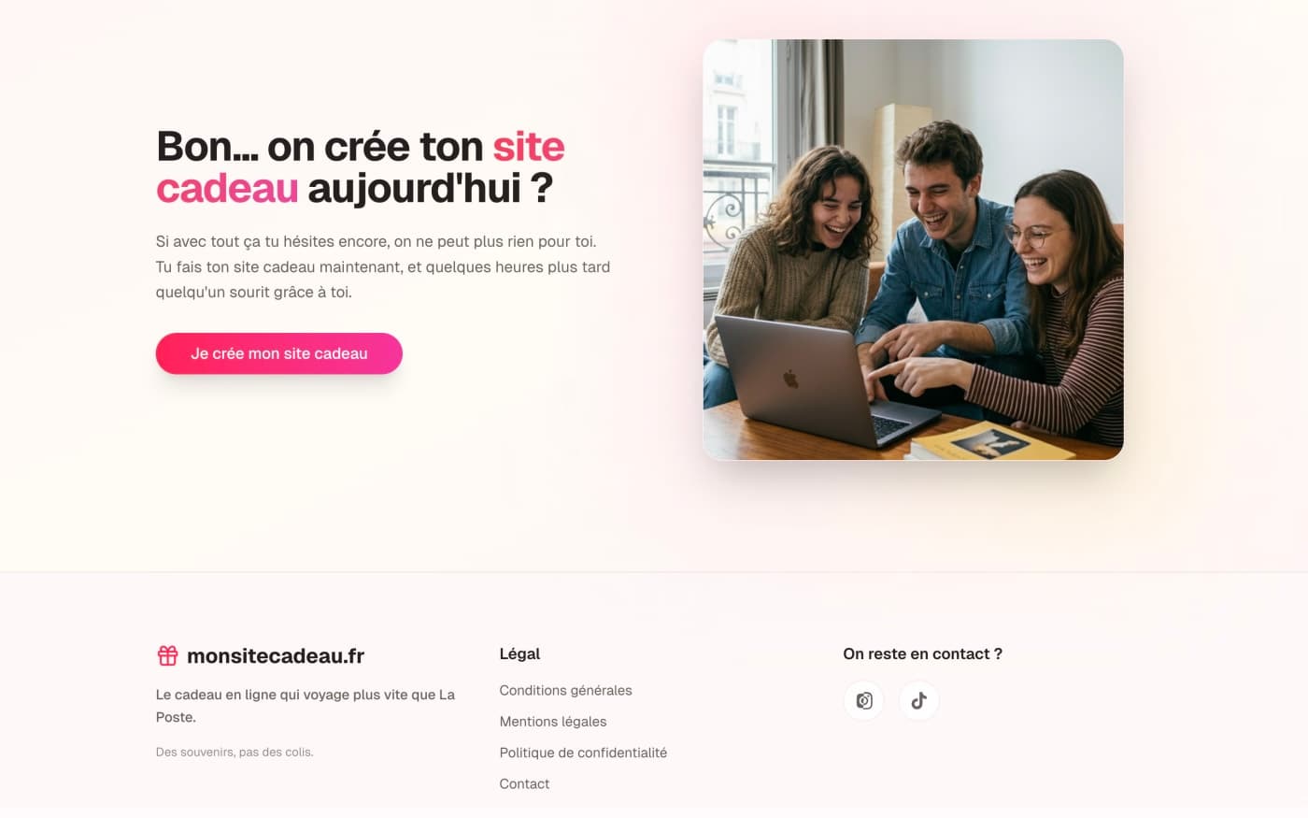Click the 'Je crée mon site cadeau' button
1308x818 pixels.
click(x=279, y=353)
